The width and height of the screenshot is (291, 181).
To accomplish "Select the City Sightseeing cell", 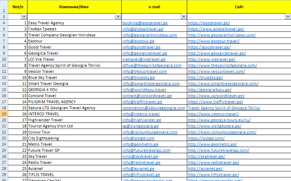I will coord(74,138).
